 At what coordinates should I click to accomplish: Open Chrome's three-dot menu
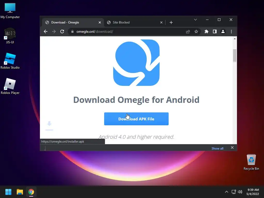pos(231,31)
